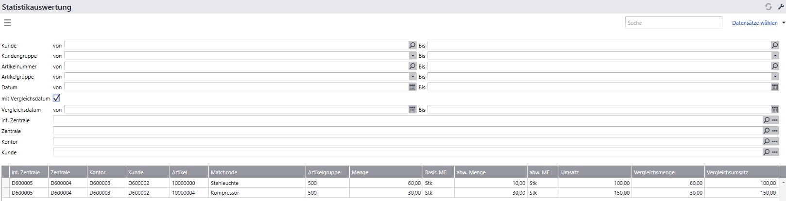Toggle the mit Vergleichsdatum checkbox
This screenshot has width=786, height=201.
(x=56, y=98)
